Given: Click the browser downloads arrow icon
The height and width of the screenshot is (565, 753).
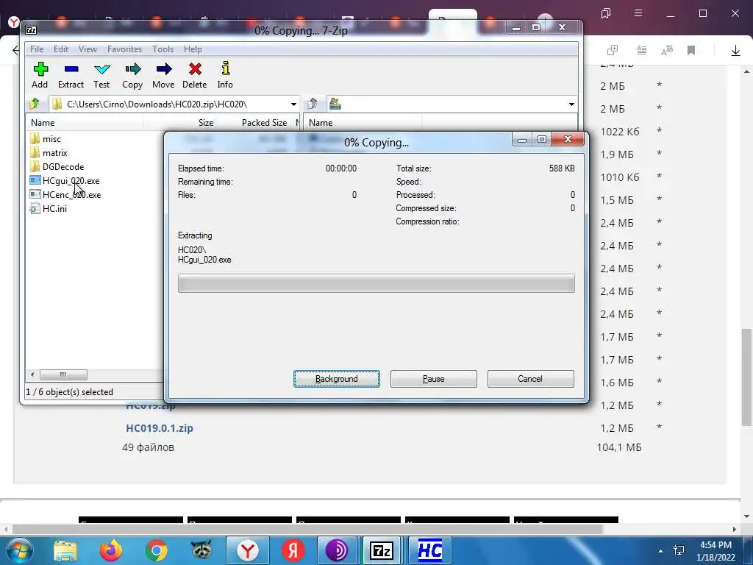Looking at the screenshot, I should coord(735,51).
